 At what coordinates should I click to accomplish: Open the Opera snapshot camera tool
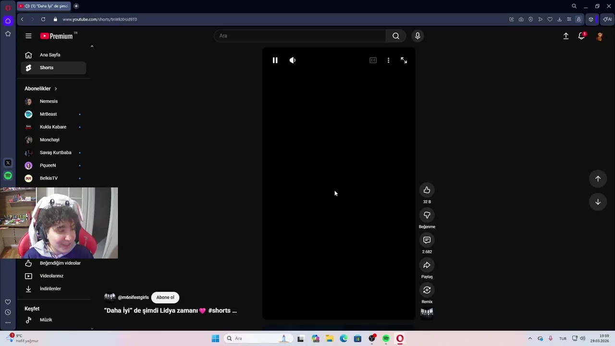click(521, 19)
